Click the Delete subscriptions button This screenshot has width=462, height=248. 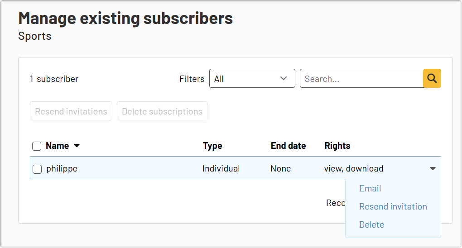coord(162,111)
